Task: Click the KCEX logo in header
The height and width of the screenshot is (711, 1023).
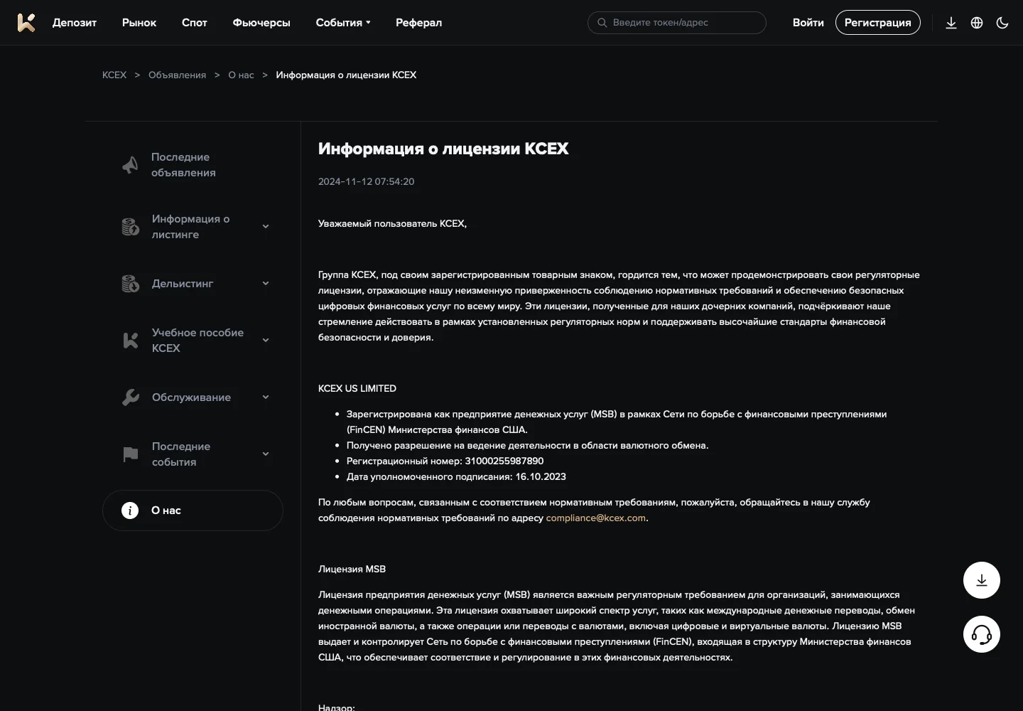Action: pyautogui.click(x=26, y=23)
